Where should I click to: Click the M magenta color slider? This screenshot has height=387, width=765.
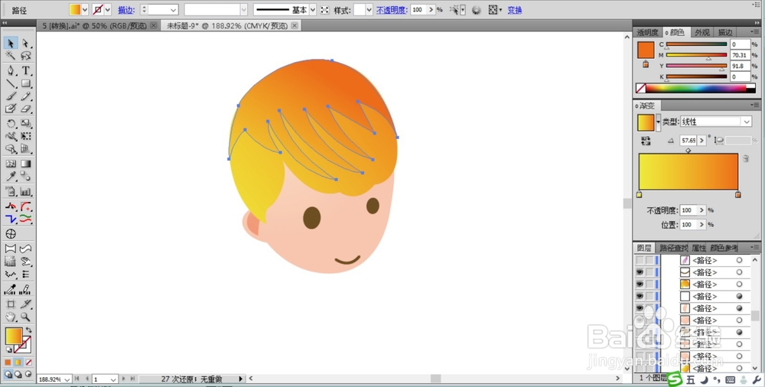point(697,55)
